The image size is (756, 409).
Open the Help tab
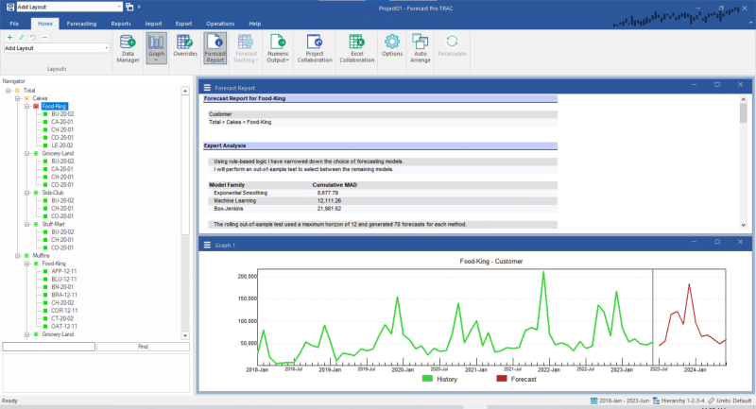(254, 24)
